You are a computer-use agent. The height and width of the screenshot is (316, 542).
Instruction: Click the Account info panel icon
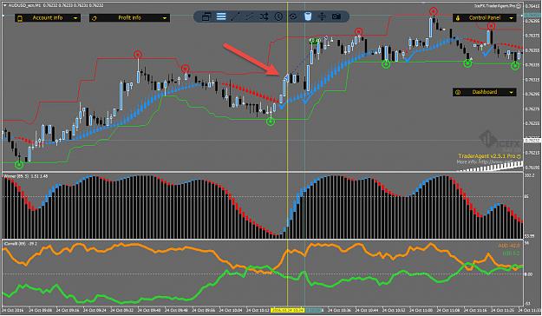coord(20,18)
